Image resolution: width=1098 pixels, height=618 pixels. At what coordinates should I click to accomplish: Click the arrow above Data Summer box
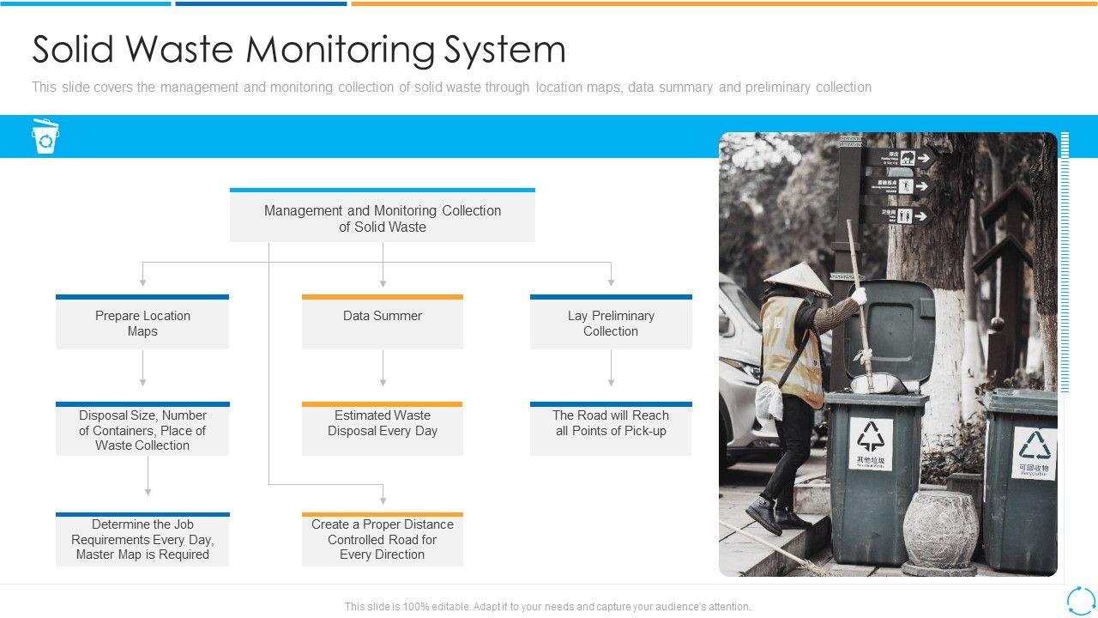(x=383, y=277)
